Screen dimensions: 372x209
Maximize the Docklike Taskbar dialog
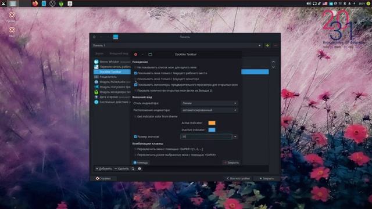[150, 54]
